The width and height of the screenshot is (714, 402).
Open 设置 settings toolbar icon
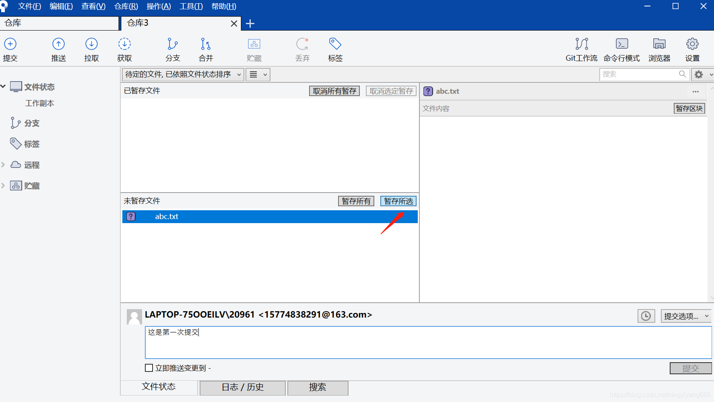(x=692, y=44)
